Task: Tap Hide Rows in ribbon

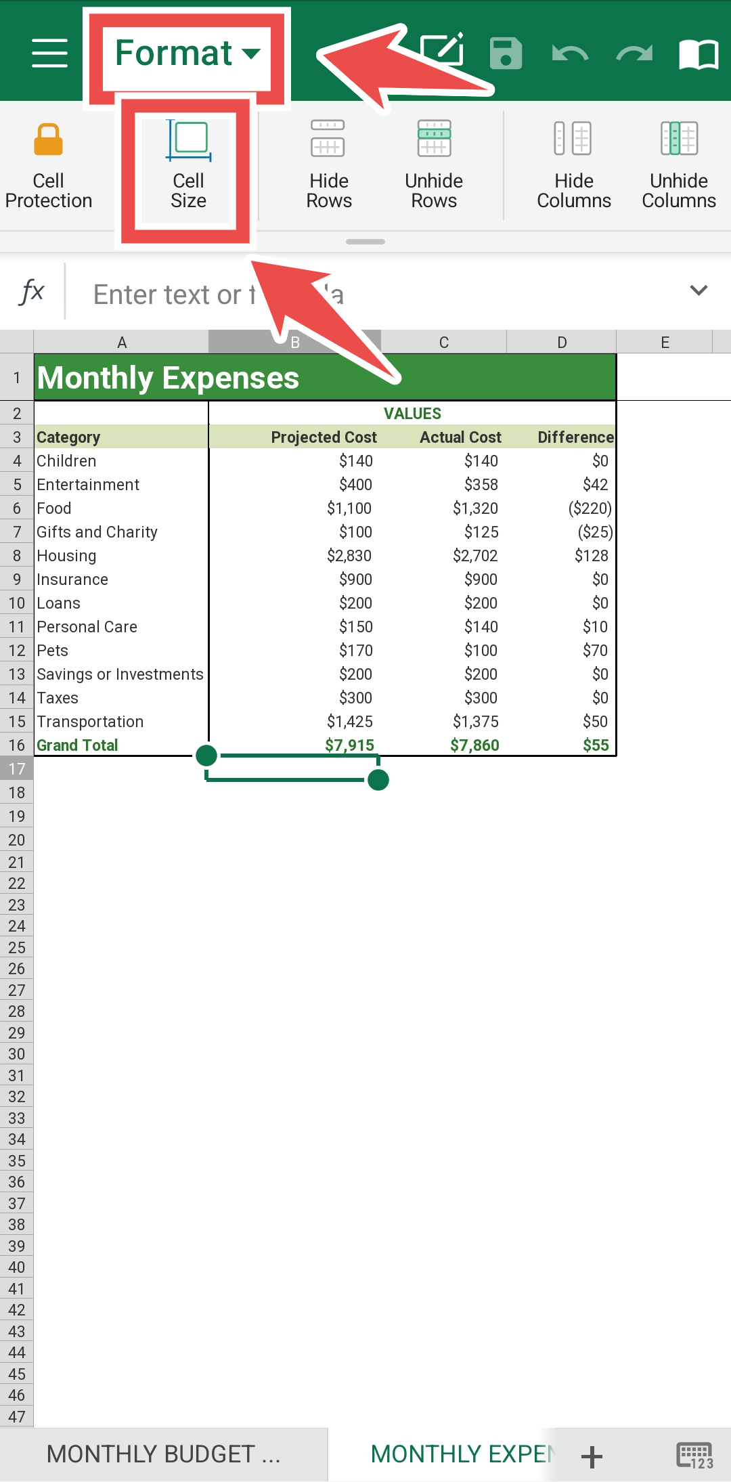Action: coord(329,167)
